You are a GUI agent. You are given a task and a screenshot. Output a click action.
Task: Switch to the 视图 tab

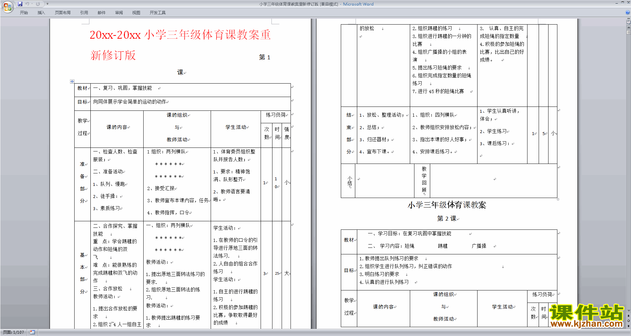pos(136,13)
